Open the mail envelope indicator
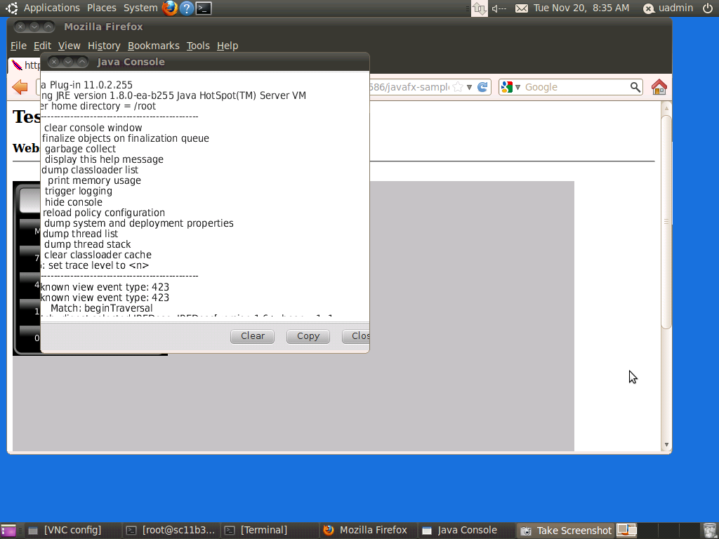The height and width of the screenshot is (539, 719). point(521,8)
